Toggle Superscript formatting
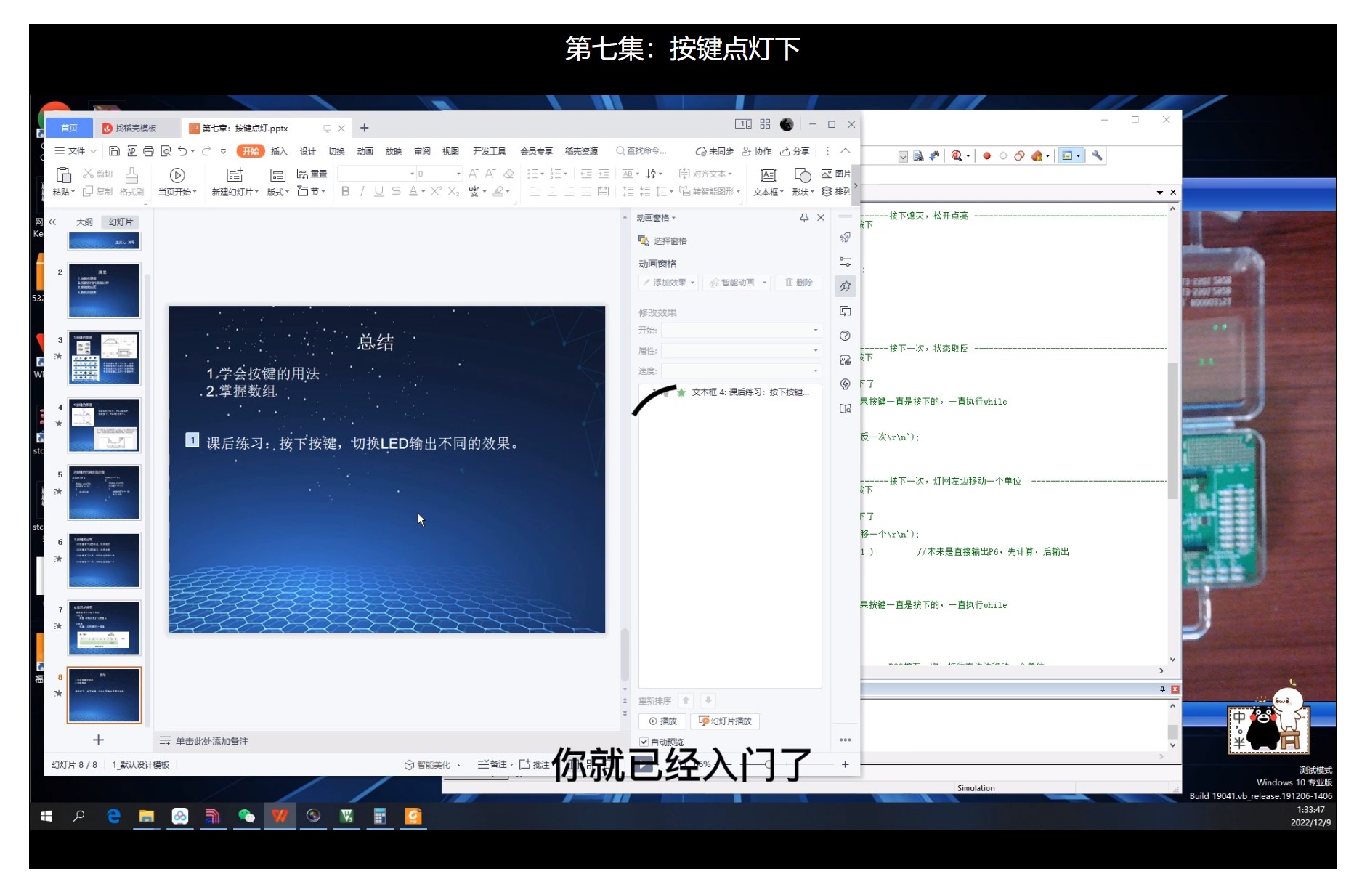This screenshot has width=1346, height=887. (436, 192)
